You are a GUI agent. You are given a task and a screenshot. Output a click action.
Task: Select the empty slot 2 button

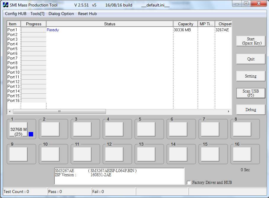coord(50,129)
